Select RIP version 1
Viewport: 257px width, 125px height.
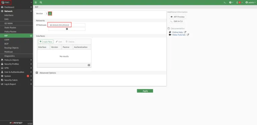[47, 14]
